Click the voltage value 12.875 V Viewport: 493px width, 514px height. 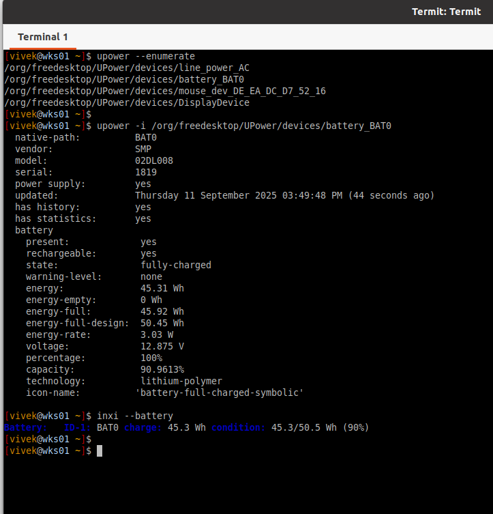(162, 346)
